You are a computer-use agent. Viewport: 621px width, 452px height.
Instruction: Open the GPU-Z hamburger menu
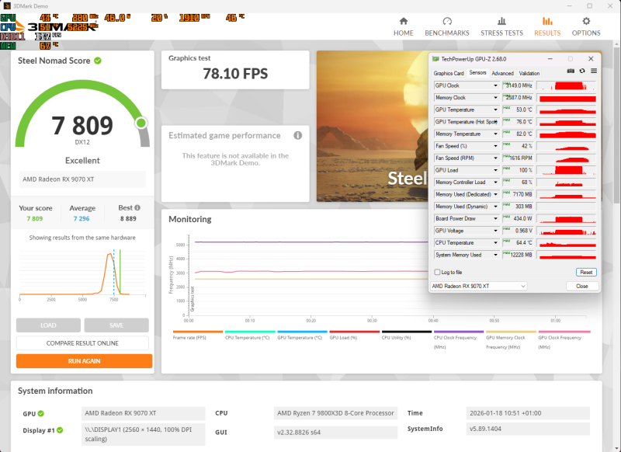[x=594, y=71]
